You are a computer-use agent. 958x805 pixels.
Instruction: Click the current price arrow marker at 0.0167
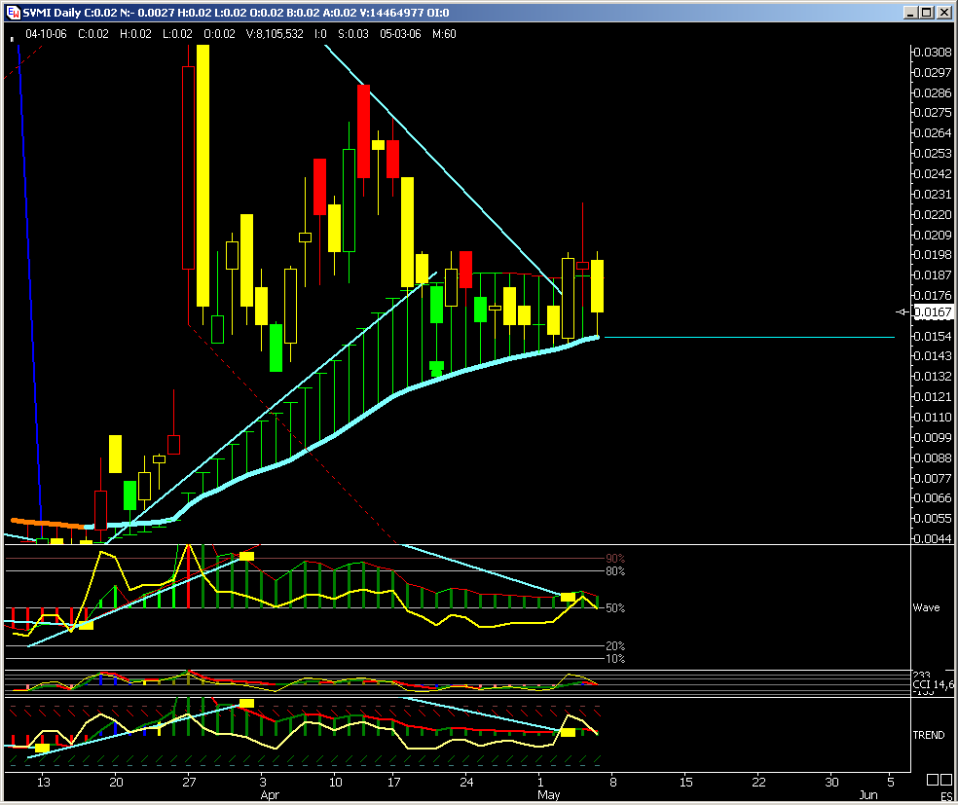[902, 311]
